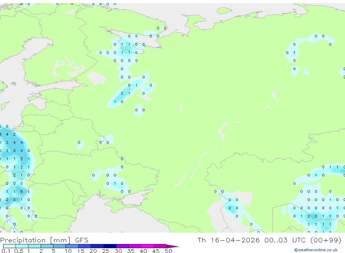Screen dimensions: 345x253
Task: Click the over-50 arrow tip of legend
Action: click(172, 246)
